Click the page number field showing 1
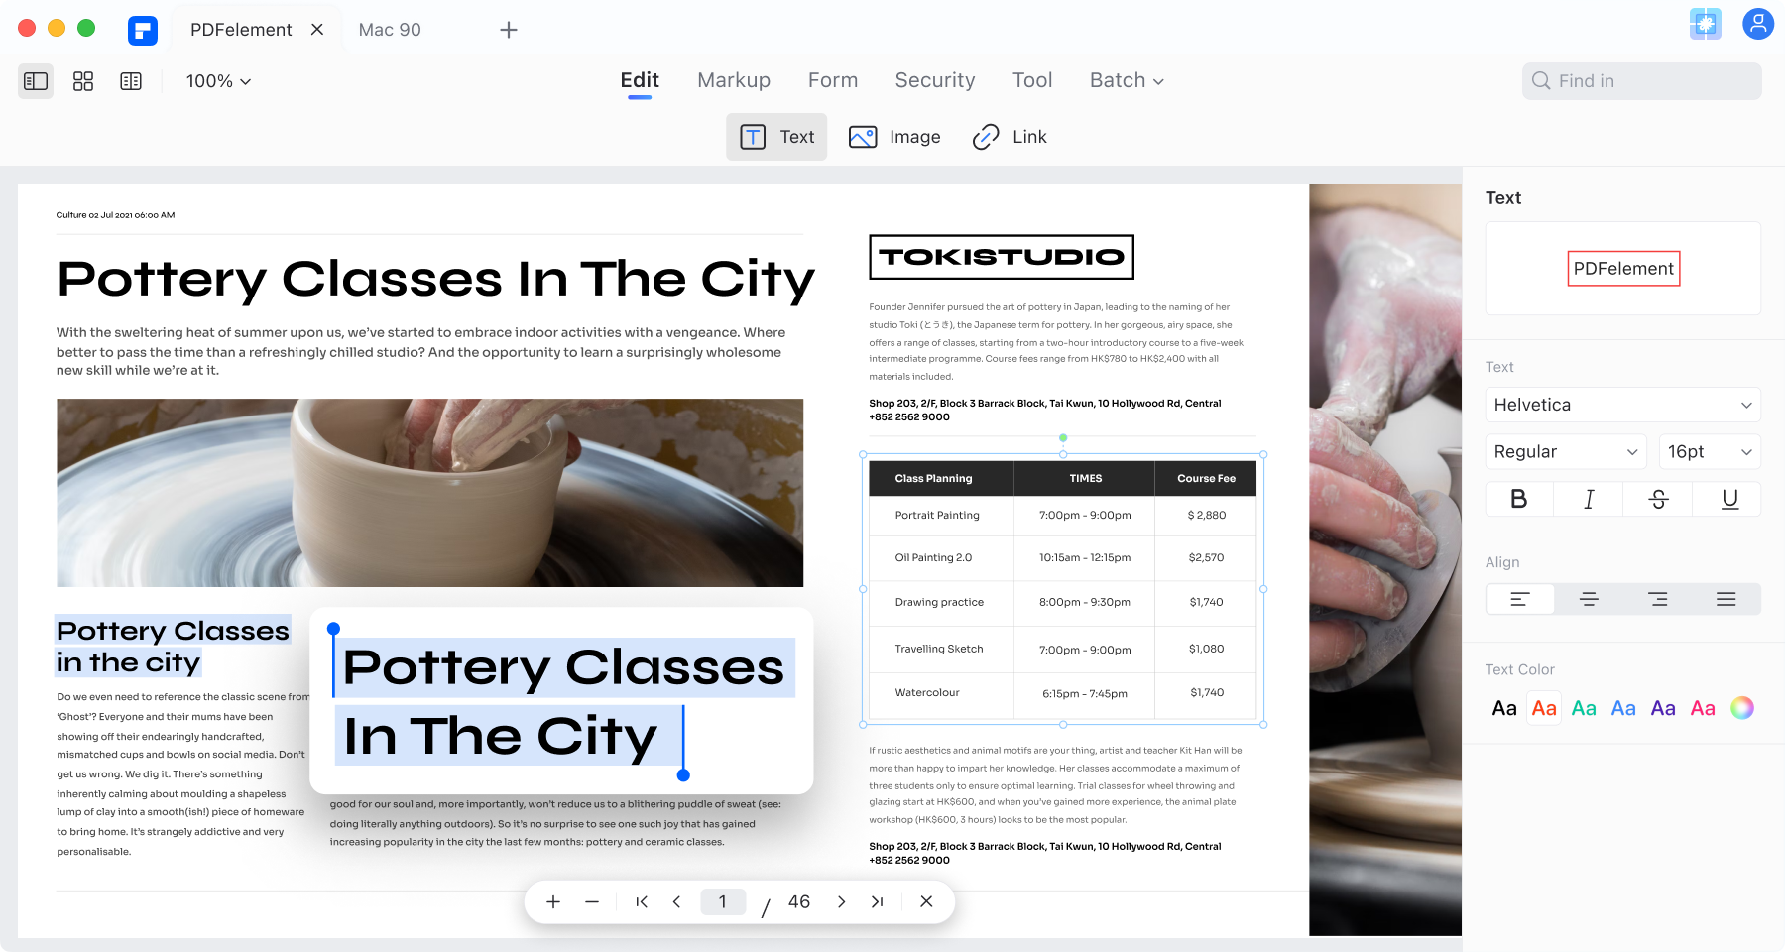Screen dimensions: 1785x952 723,901
